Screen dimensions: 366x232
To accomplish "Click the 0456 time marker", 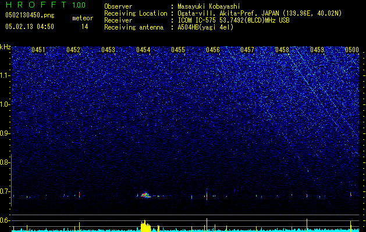I will coord(213,50).
